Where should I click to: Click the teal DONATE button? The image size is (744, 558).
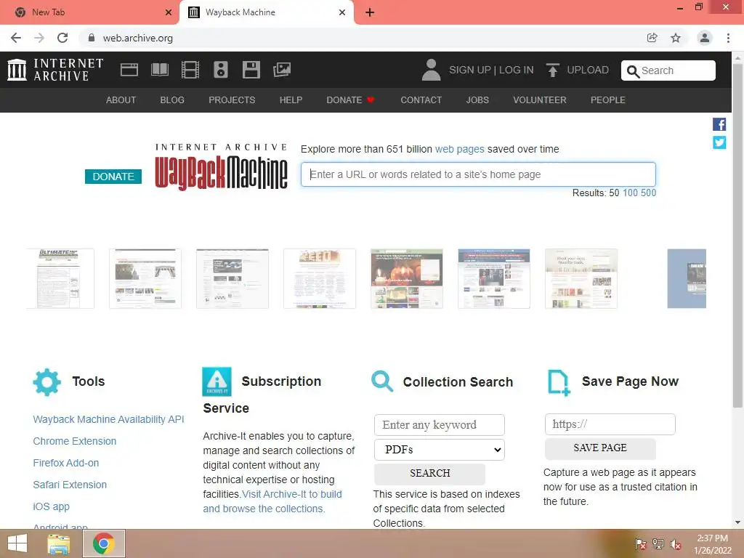pyautogui.click(x=113, y=177)
